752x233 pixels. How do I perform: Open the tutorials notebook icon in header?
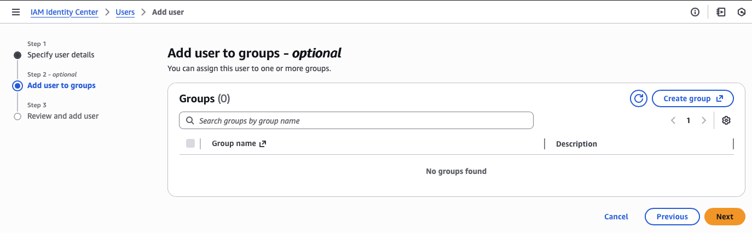721,12
